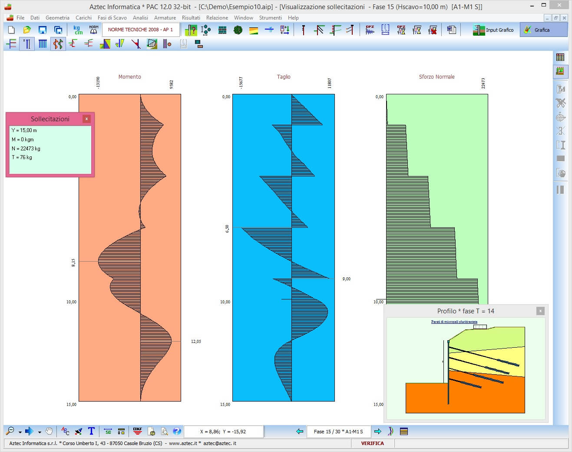Click the Profilo excavation section thumbnail
This screenshot has height=452, width=572.
465,369
